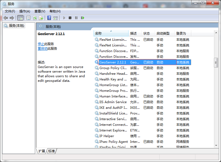Click the Services window title bar icon
The image size is (221, 162).
pyautogui.click(x=4, y=4)
